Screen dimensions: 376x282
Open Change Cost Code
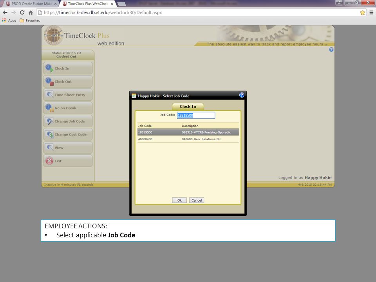pos(68,134)
